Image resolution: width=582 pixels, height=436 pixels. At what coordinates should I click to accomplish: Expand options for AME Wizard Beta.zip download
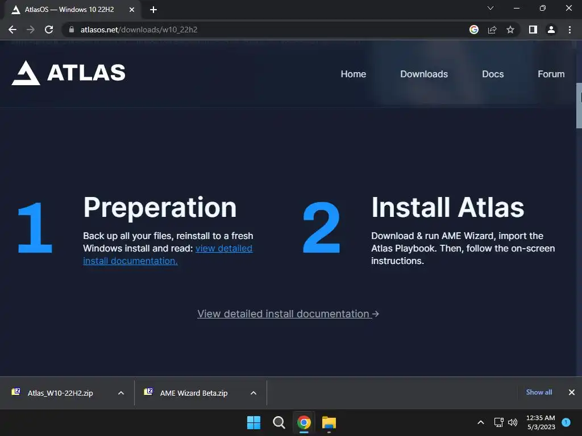click(x=253, y=393)
